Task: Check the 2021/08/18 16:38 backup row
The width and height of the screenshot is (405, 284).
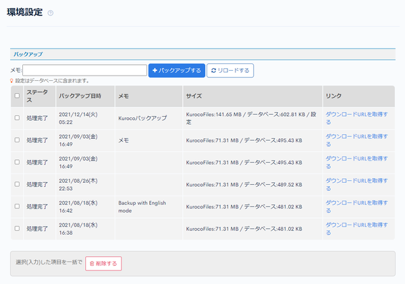Action: tap(17, 229)
